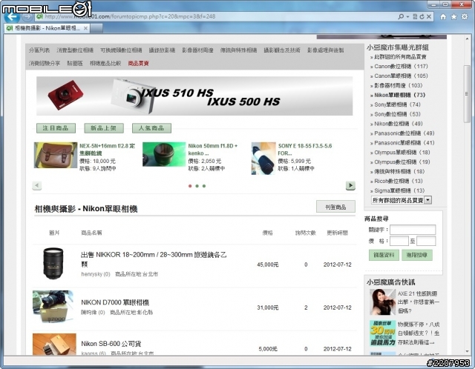Click the stop loading X icon
Screen dimensions: 475x369
tap(429, 16)
